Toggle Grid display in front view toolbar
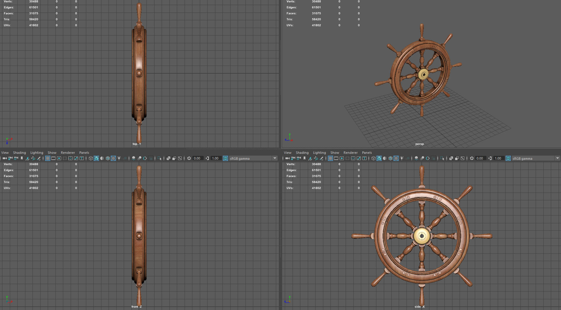 [x=48, y=158]
